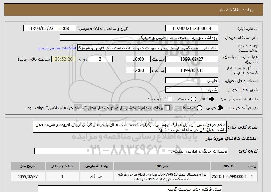Click the need date cell 1399/02/27 in table
This screenshot has height=192, width=271.
(28, 176)
